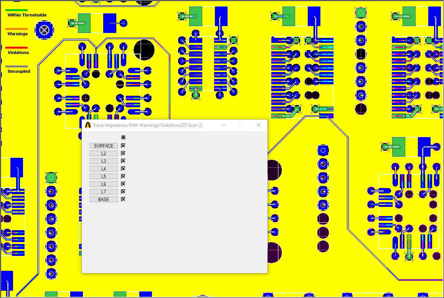444x298 pixels.
Task: Select the L5 layer button
Action: [x=104, y=176]
